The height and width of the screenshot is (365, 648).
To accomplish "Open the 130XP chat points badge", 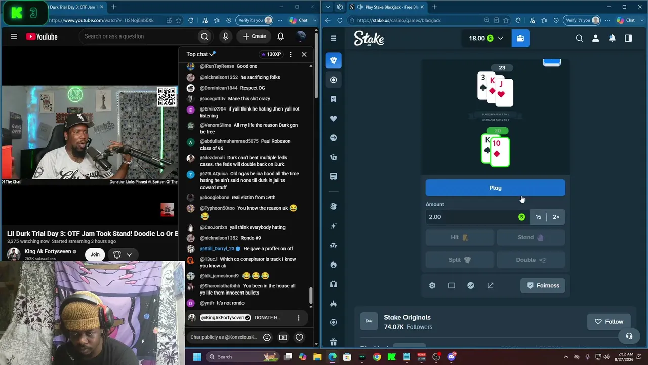I will tap(271, 54).
